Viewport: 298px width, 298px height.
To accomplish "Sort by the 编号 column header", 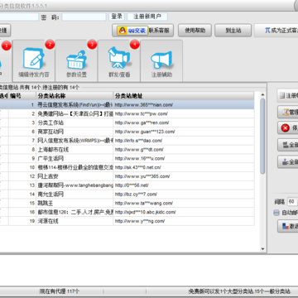I will point(22,96).
